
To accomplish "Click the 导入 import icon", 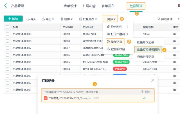I will (x=28, y=19).
